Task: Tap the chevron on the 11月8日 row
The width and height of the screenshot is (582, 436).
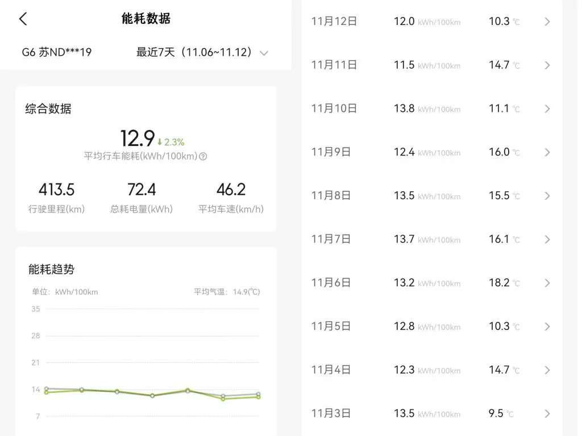Action: pyautogui.click(x=547, y=196)
